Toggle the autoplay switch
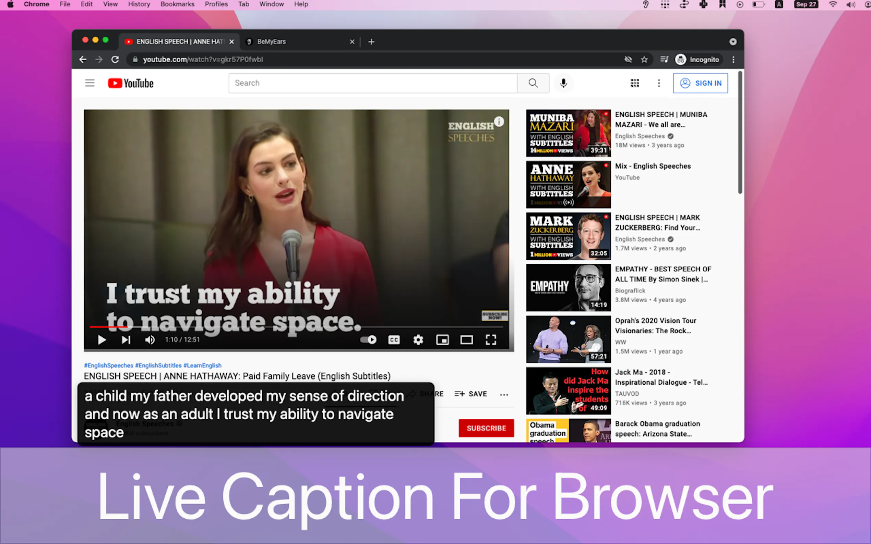The image size is (871, 544). point(368,339)
